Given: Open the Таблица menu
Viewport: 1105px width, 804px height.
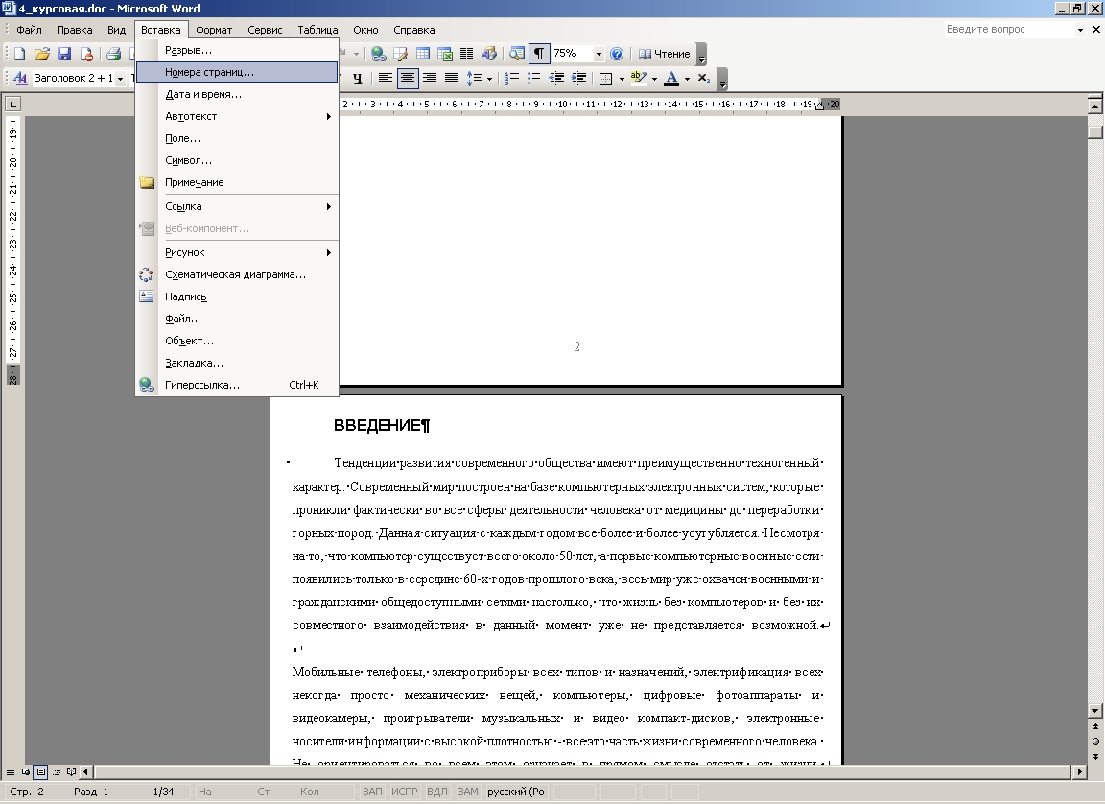Looking at the screenshot, I should (317, 30).
